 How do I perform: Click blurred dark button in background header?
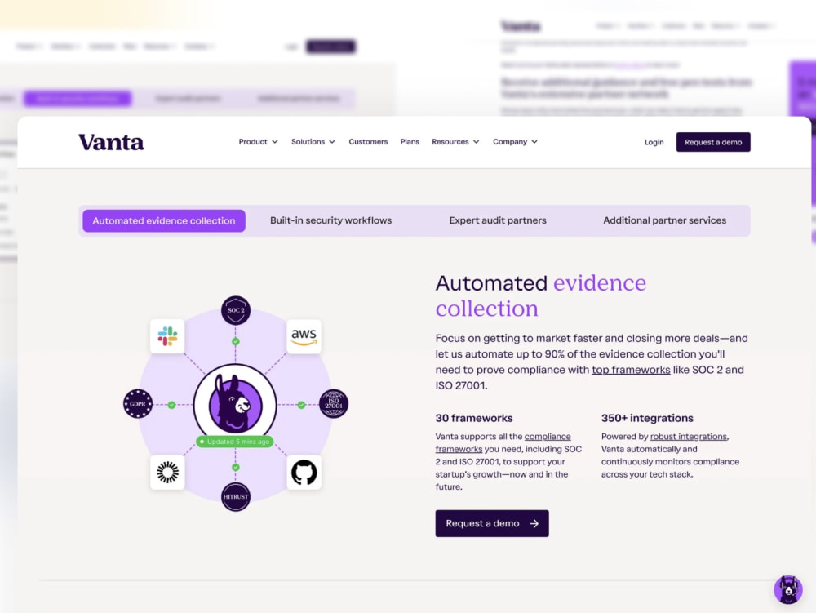(331, 47)
